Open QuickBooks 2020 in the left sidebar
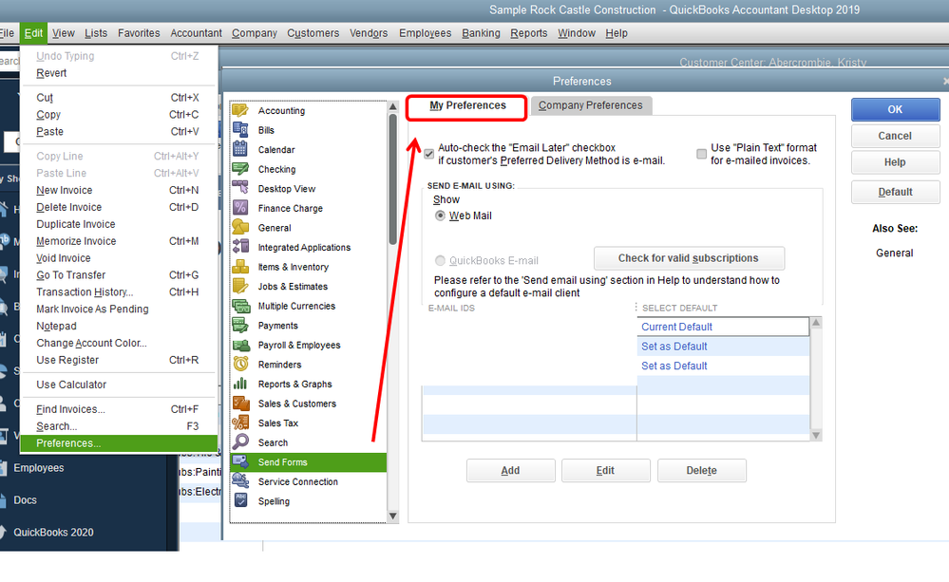Viewport: 949px width, 582px height. coord(53,533)
